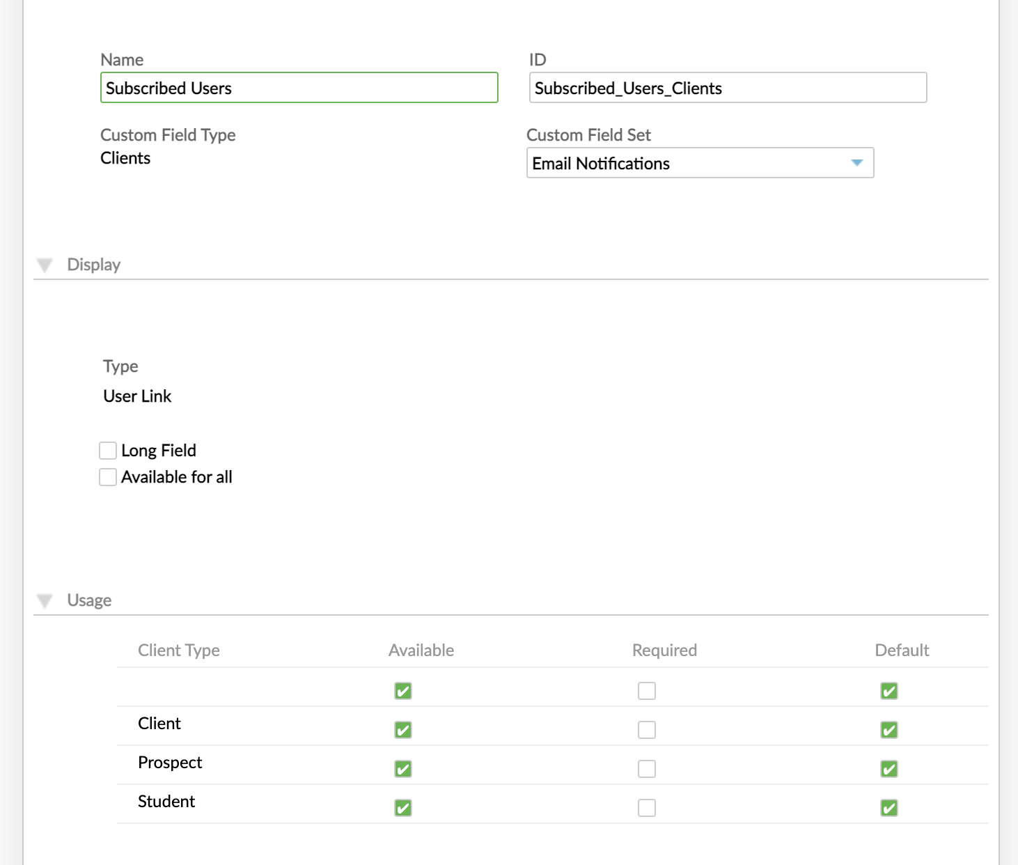Check the Available for all option
The height and width of the screenshot is (865, 1018).
pyautogui.click(x=108, y=476)
